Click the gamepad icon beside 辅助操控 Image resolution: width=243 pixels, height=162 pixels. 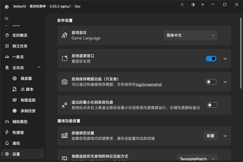7,122
